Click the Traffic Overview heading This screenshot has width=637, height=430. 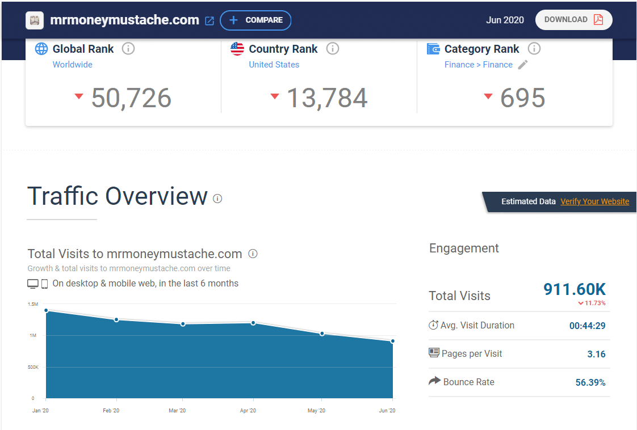point(118,196)
